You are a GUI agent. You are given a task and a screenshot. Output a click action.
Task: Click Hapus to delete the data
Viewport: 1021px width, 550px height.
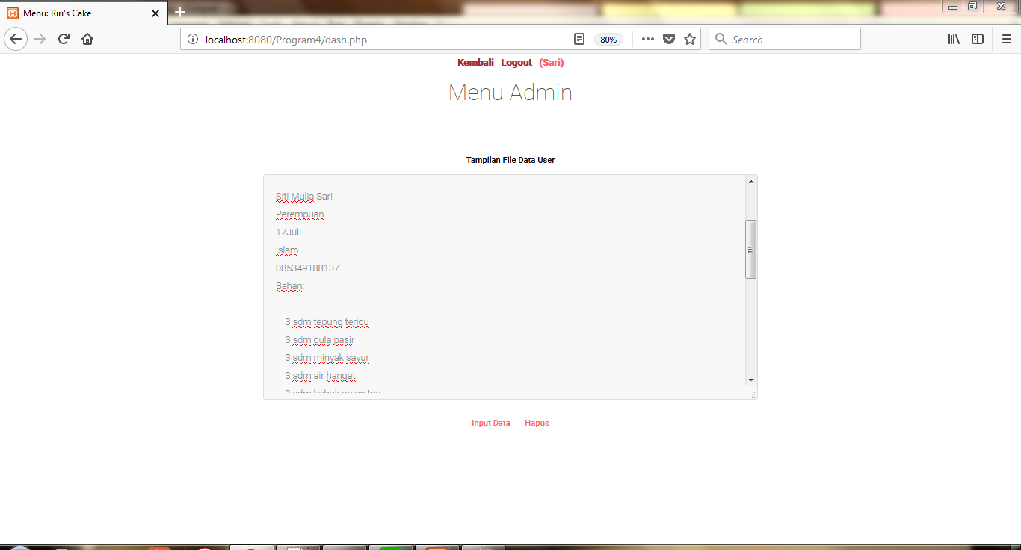(x=537, y=423)
